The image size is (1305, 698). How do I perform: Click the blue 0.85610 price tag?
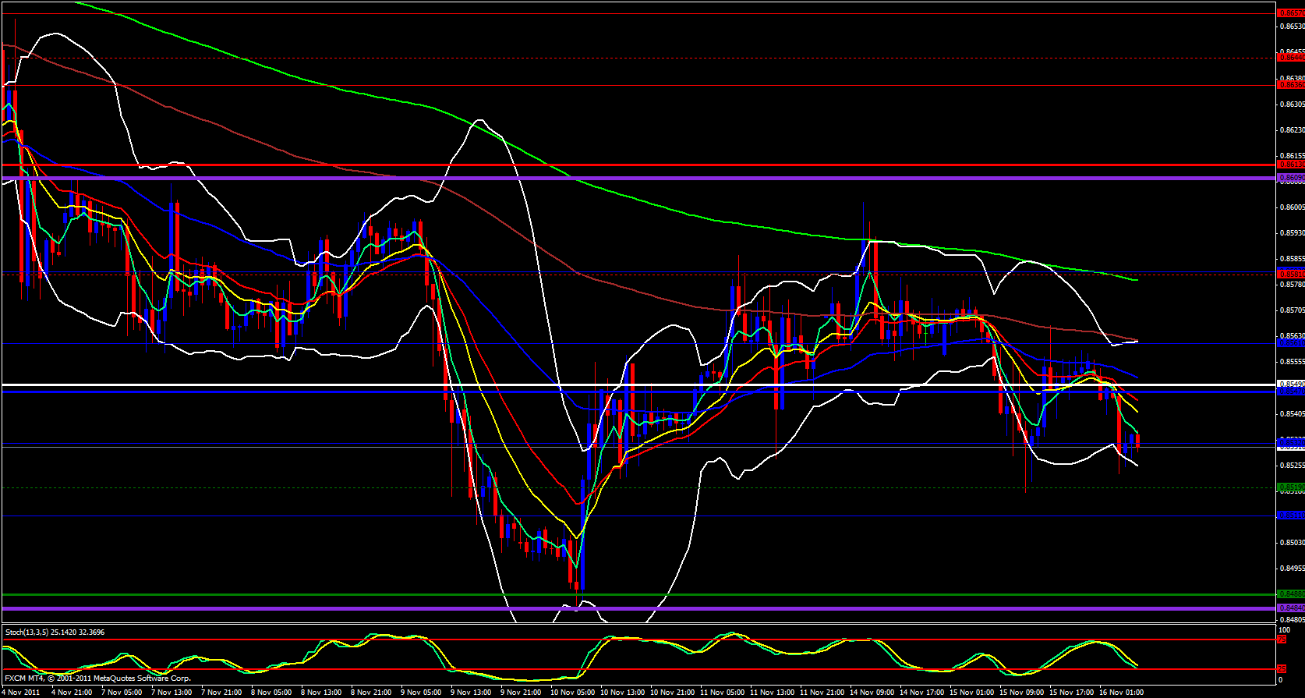pos(1290,342)
